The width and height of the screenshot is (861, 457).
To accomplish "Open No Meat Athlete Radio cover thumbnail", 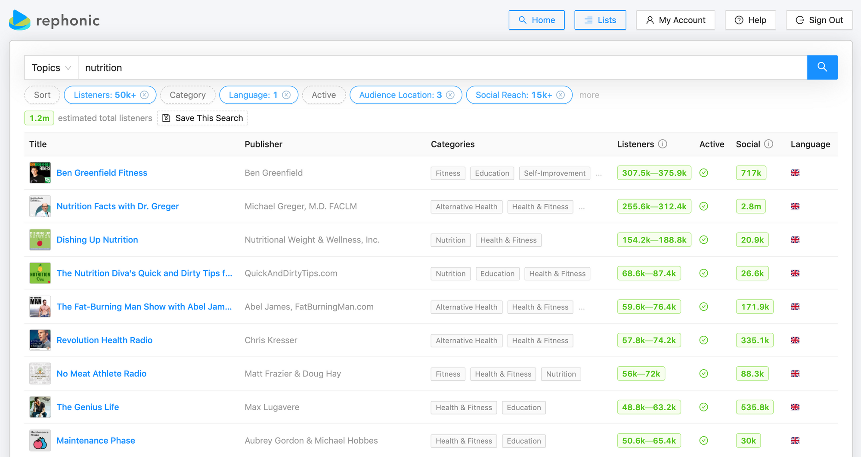I will pyautogui.click(x=40, y=374).
